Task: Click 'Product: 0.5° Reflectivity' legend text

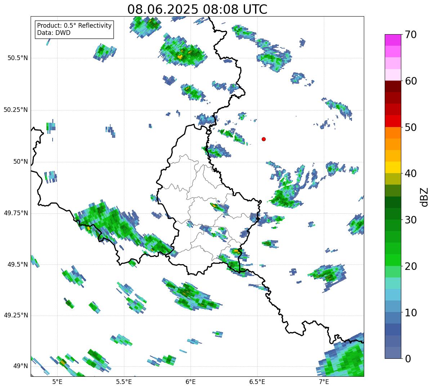Action: pos(75,26)
